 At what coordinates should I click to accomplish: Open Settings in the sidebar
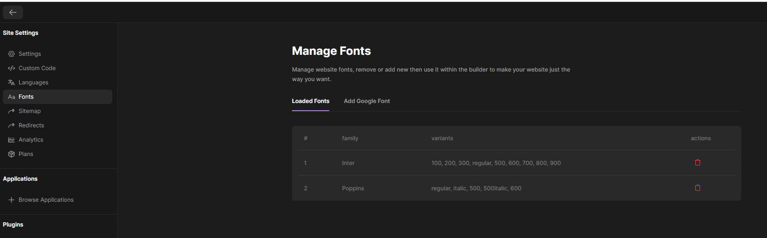click(57, 54)
